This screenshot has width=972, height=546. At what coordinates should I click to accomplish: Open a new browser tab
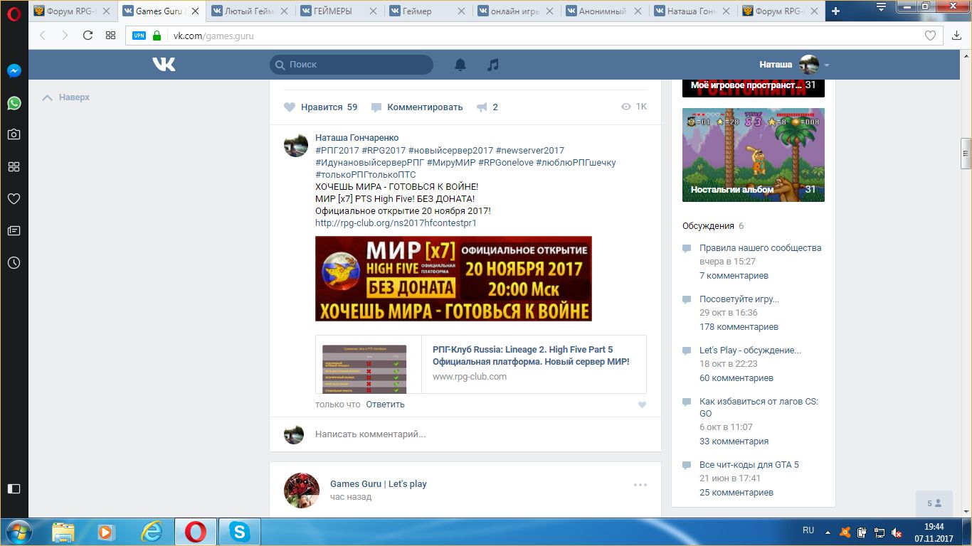coord(835,11)
